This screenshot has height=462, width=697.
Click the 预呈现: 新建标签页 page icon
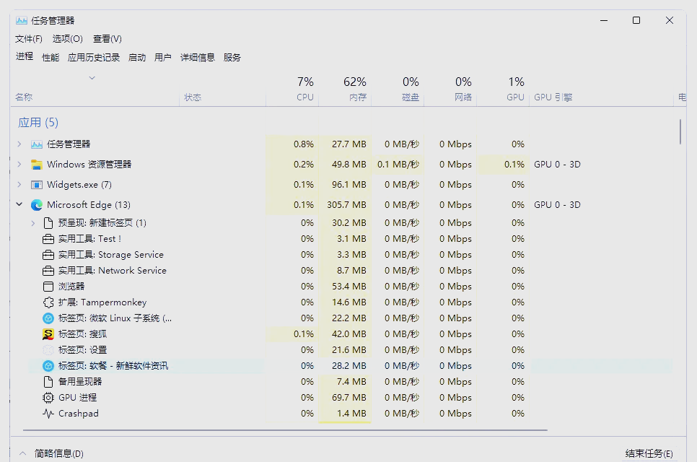click(x=48, y=223)
